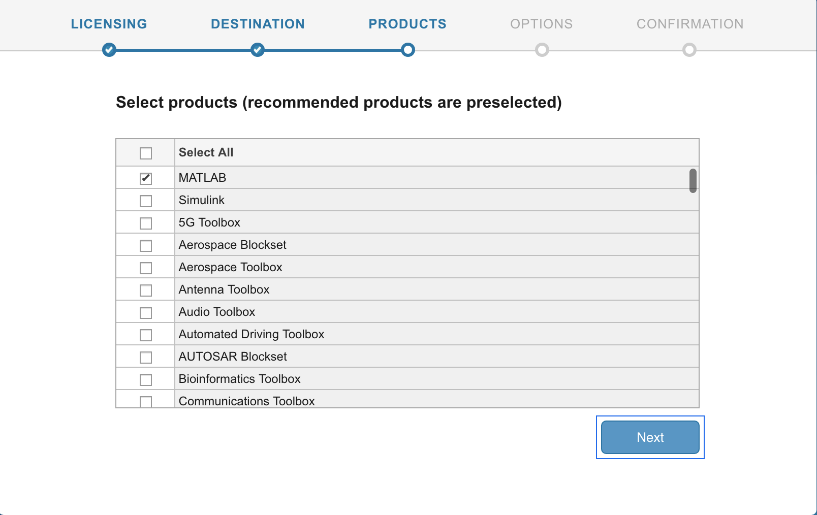Enable the Automated Driving Toolbox checkbox
817x515 pixels.
(x=146, y=335)
